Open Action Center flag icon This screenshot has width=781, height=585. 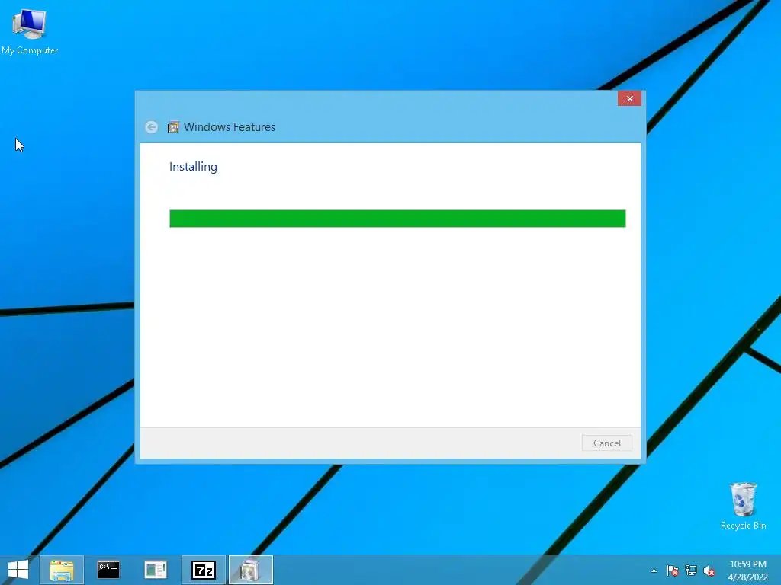pos(673,571)
